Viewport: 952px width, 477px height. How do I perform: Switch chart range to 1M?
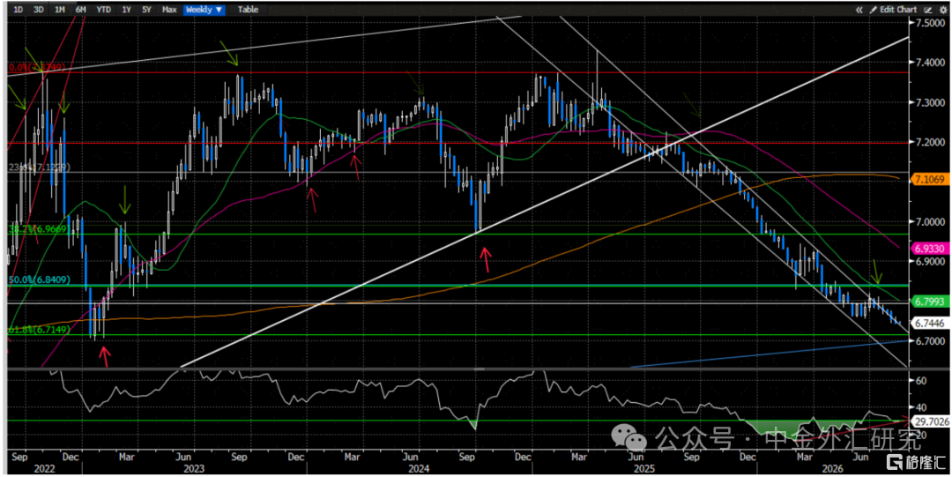(59, 10)
